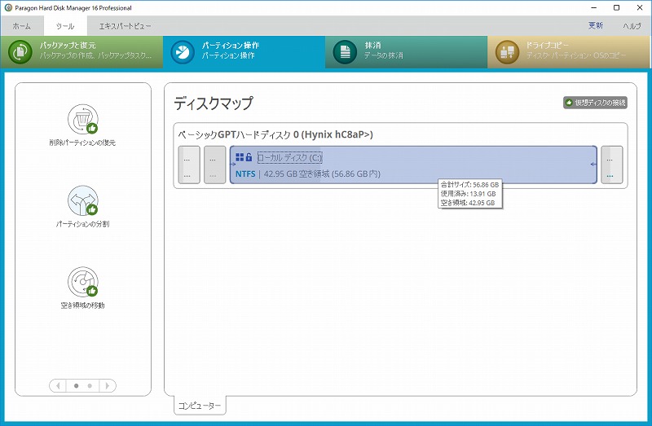Open 抹消 data wipe section

(x=406, y=52)
